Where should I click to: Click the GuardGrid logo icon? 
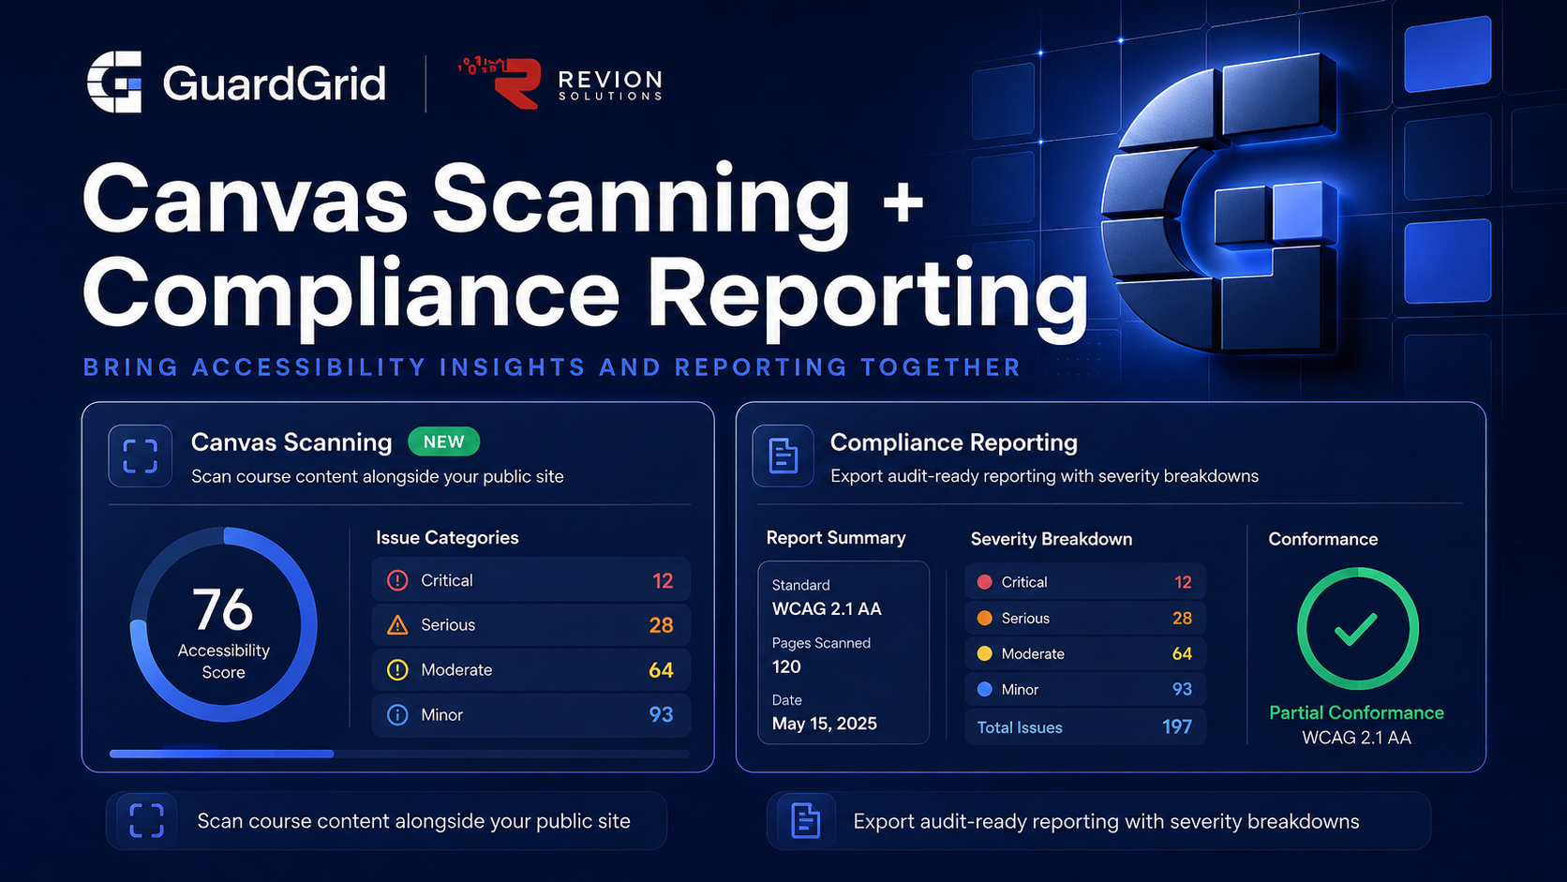[x=114, y=82]
